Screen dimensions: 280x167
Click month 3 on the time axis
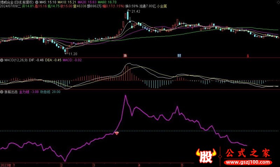pyautogui.click(x=94, y=165)
